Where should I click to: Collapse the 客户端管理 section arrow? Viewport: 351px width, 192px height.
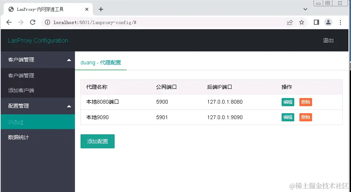[69, 60]
